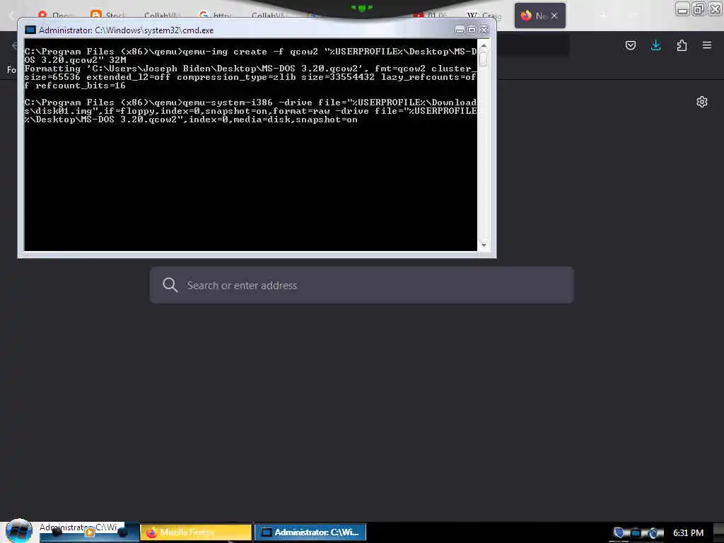Image resolution: width=724 pixels, height=543 pixels.
Task: Click the Firefox logo on New Tab
Action: tap(526, 16)
